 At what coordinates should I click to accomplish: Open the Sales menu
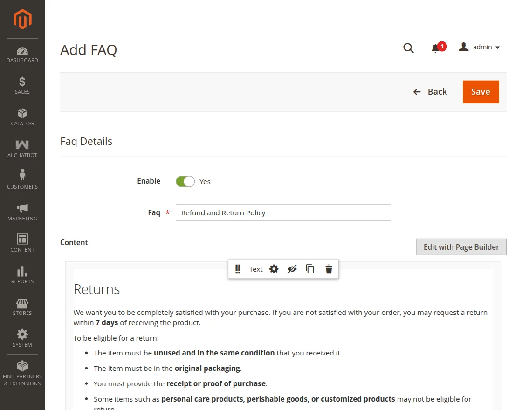(22, 86)
